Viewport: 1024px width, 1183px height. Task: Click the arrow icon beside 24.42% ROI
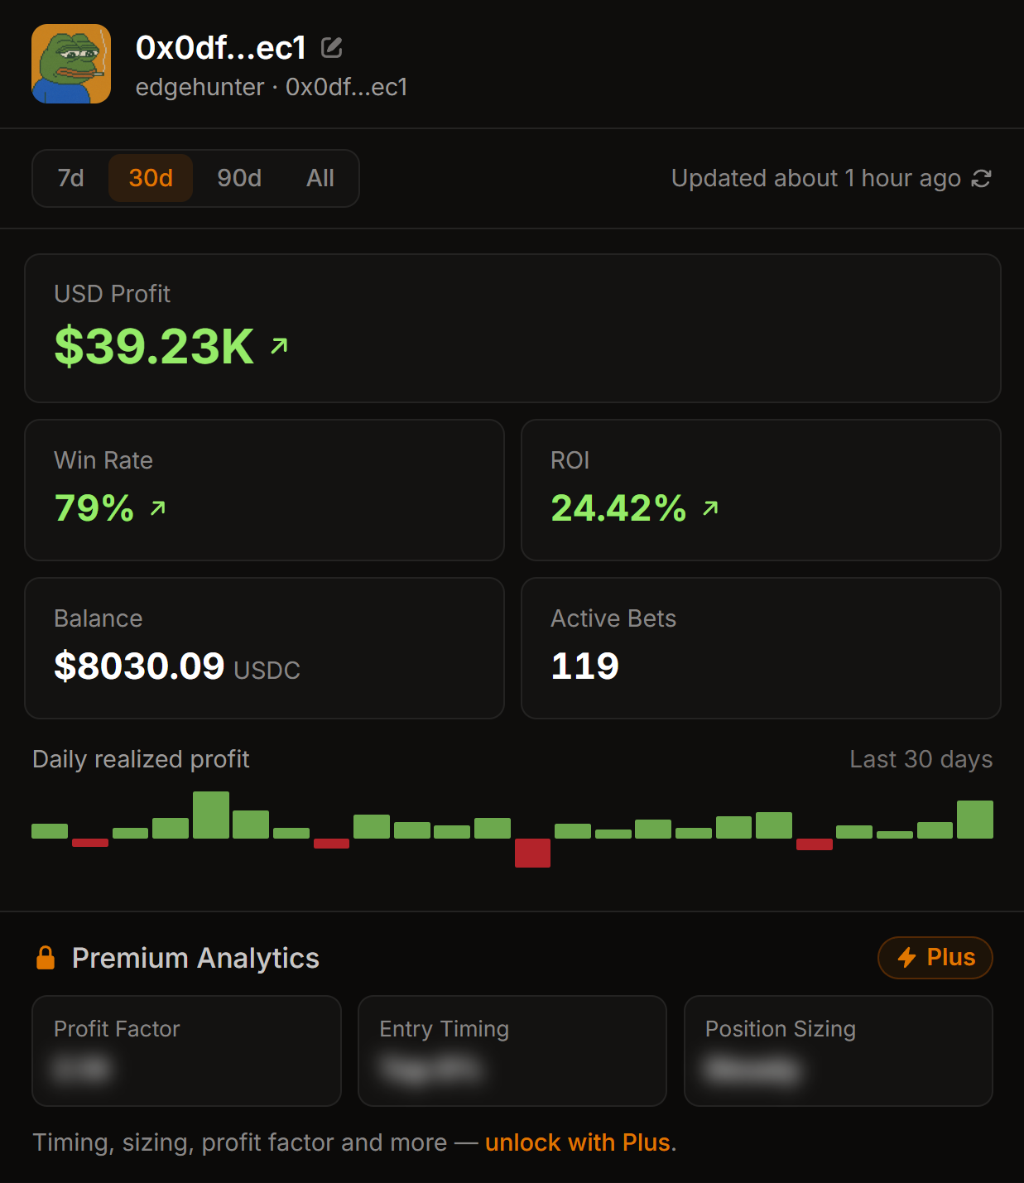pyautogui.click(x=710, y=508)
